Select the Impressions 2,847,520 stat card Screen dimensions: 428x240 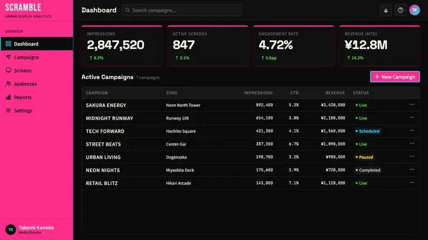(x=122, y=46)
